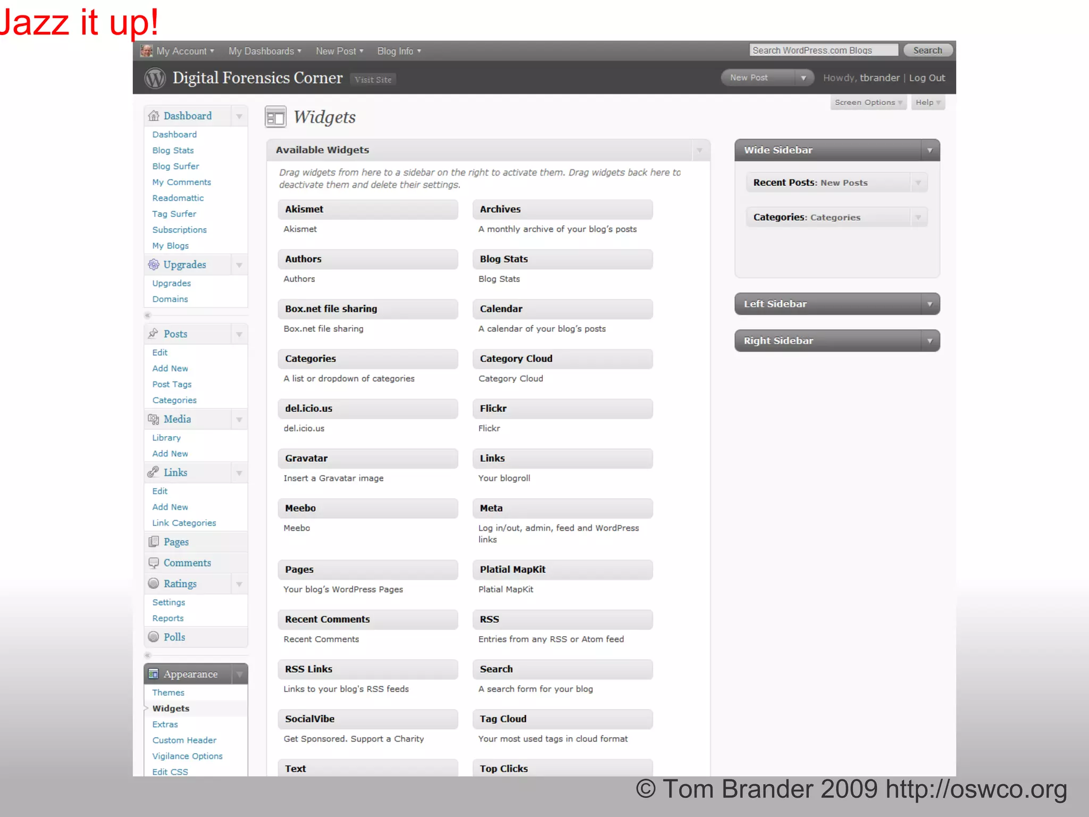
Task: Click the Upgrades gear icon
Action: 153,264
